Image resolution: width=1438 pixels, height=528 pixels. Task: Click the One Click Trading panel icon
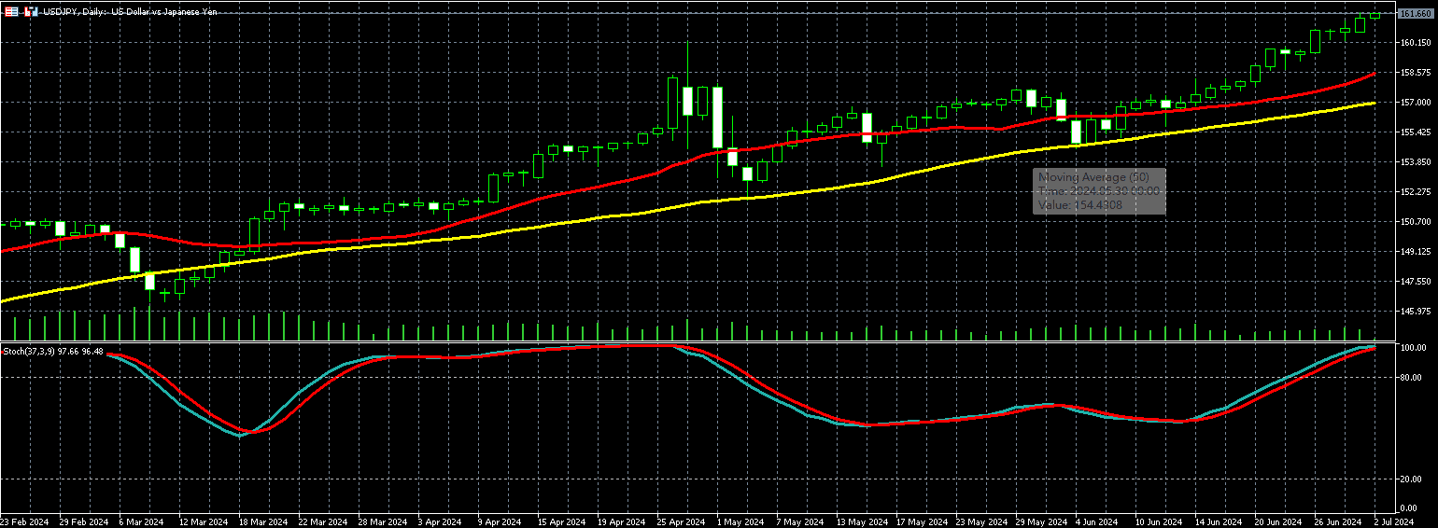(30, 12)
